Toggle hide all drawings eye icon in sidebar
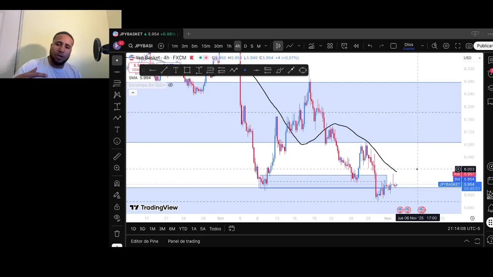 [117, 218]
